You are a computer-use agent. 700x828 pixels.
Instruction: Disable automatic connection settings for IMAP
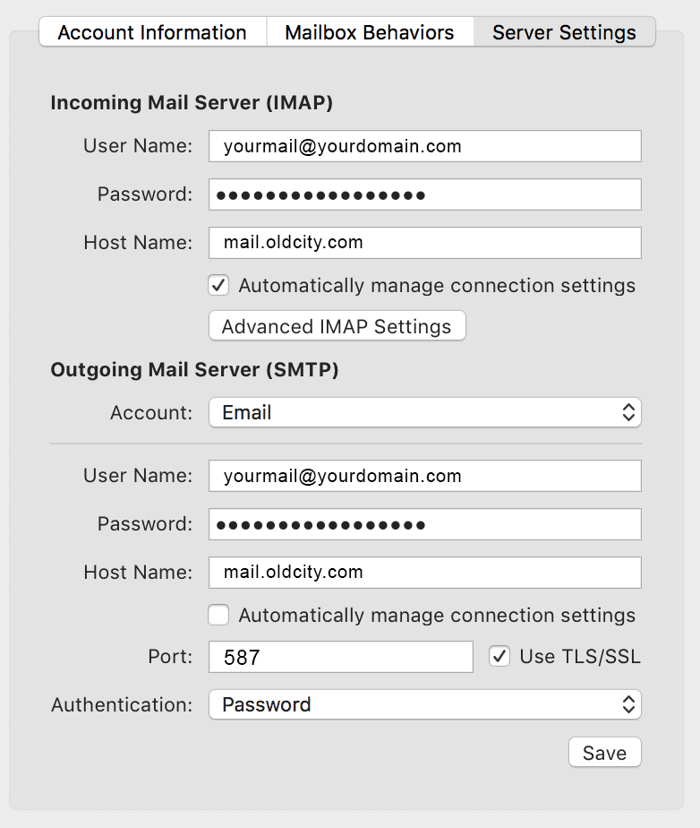coord(218,286)
